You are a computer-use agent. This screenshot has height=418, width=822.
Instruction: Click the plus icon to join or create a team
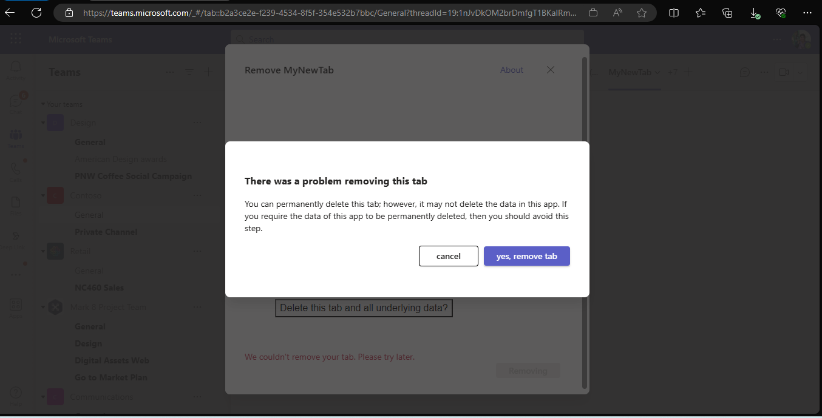(x=208, y=72)
